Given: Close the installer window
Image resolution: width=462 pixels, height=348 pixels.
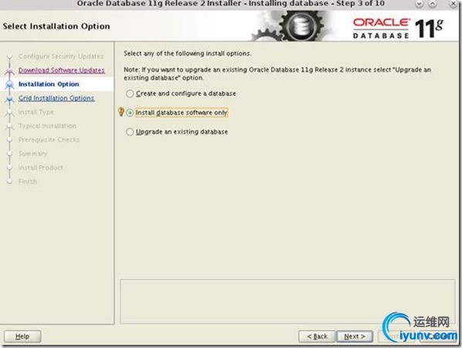Looking at the screenshot, I should point(454,4).
